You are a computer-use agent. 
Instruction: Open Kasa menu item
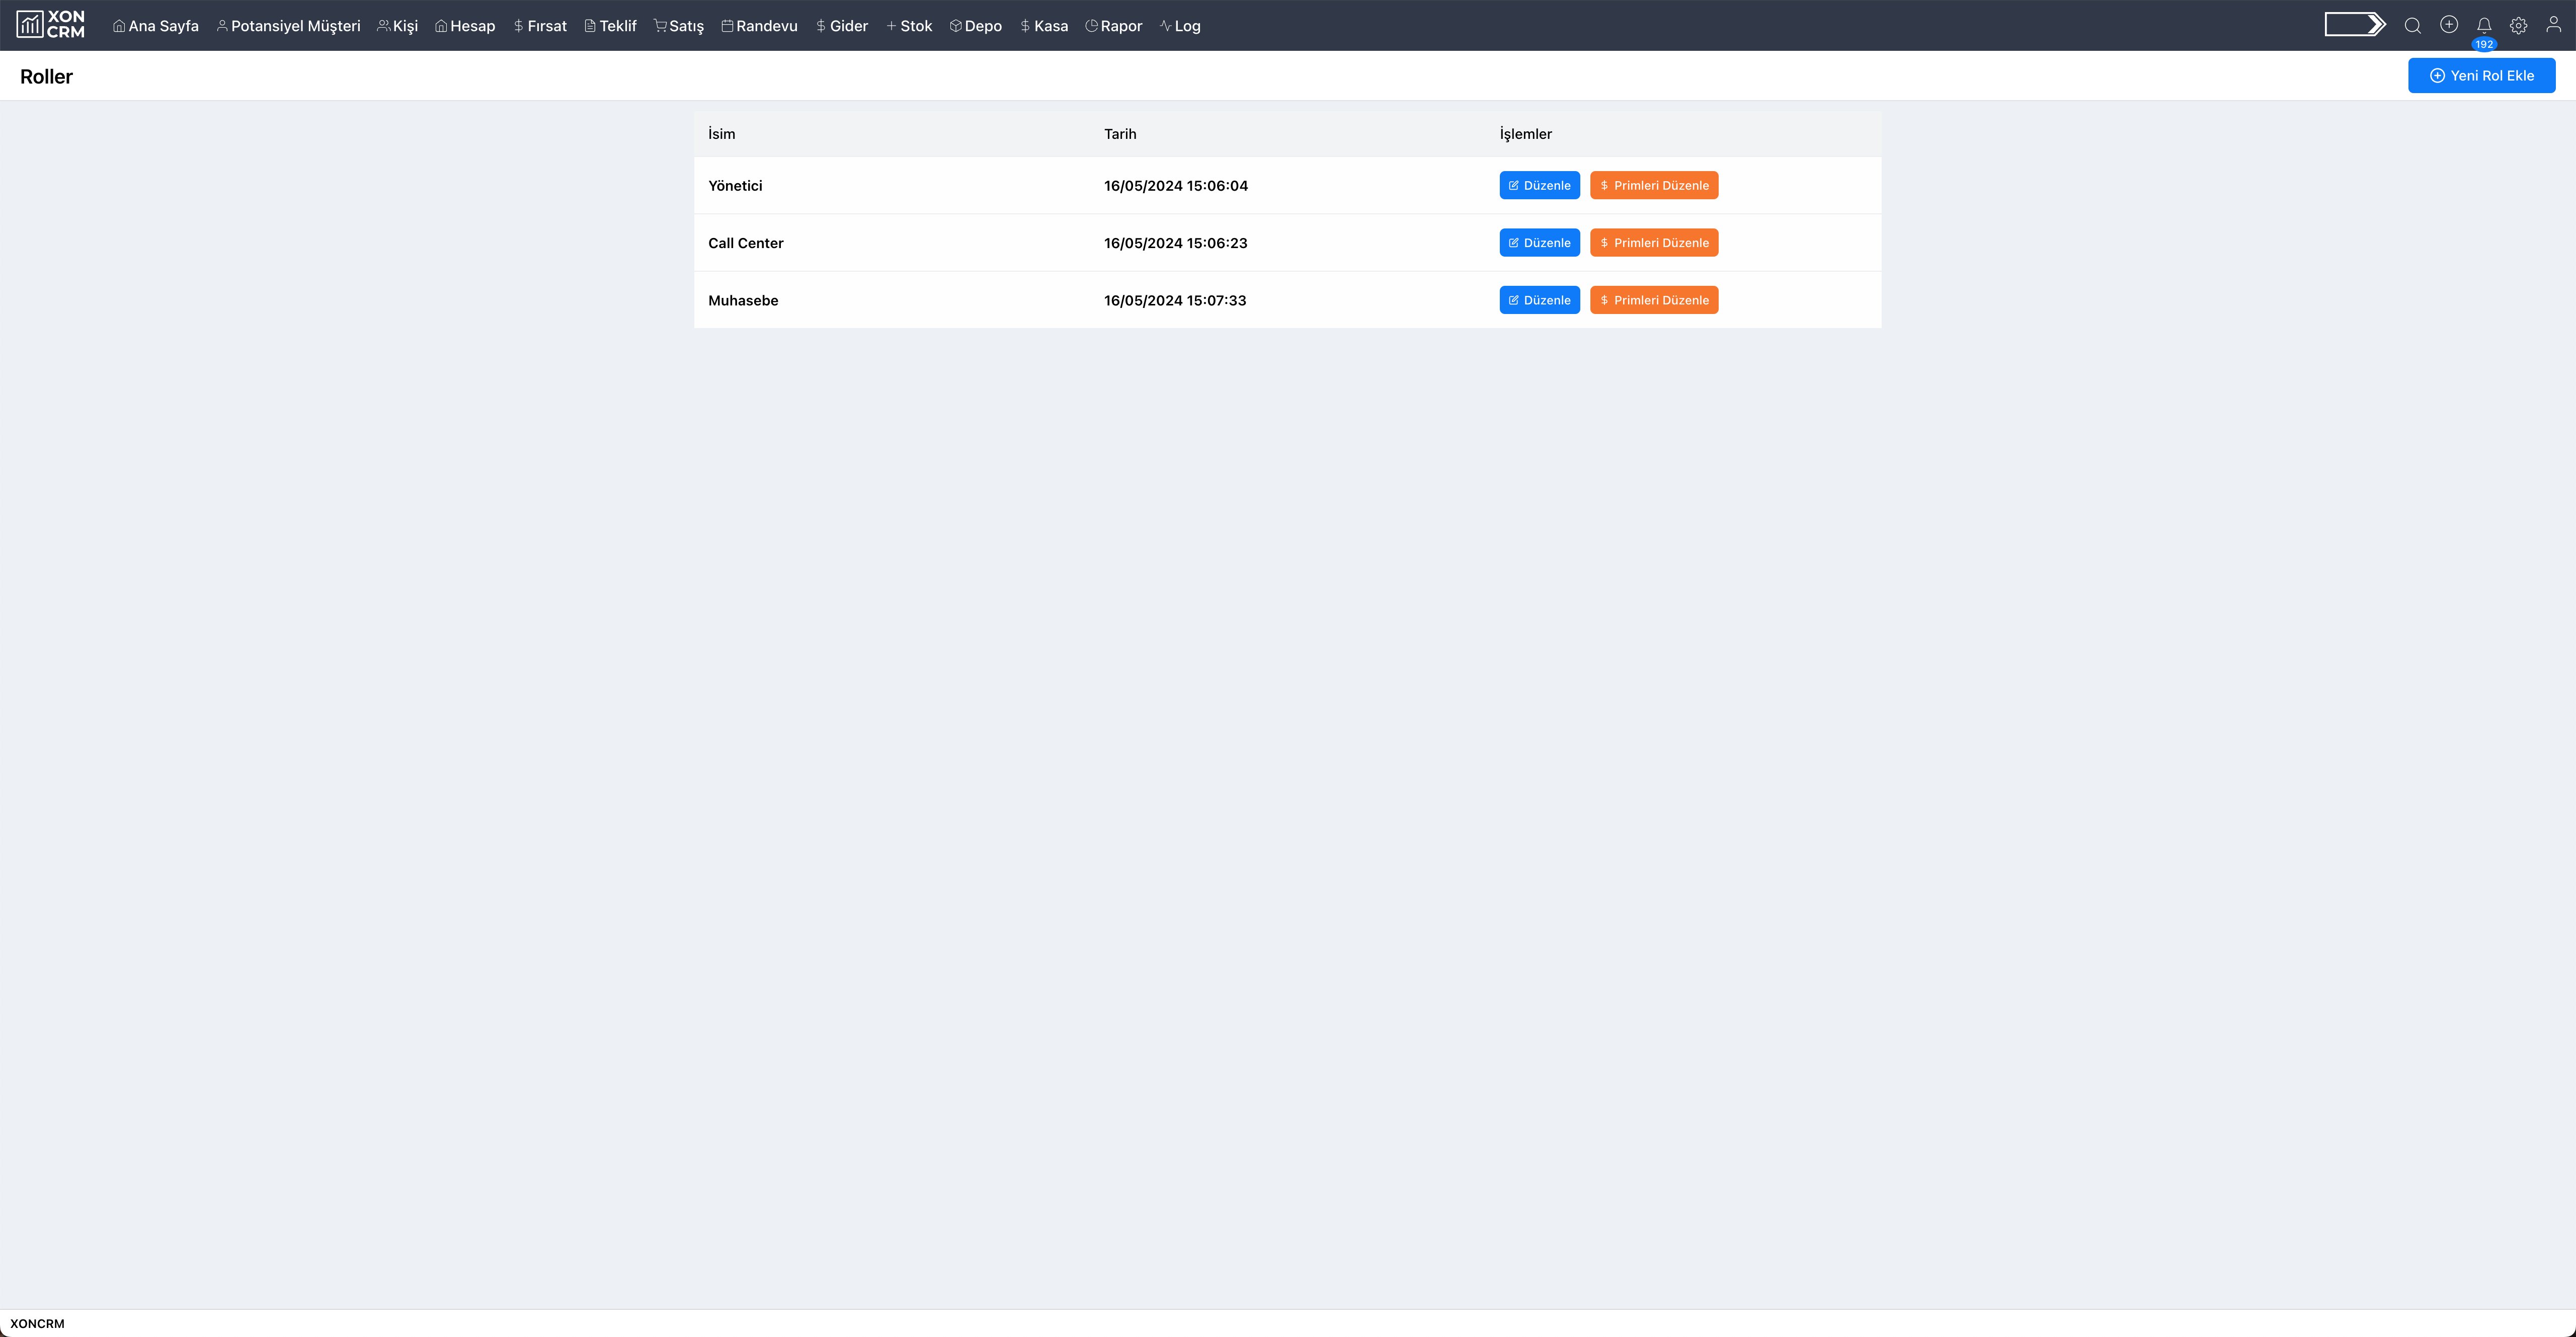[1044, 26]
